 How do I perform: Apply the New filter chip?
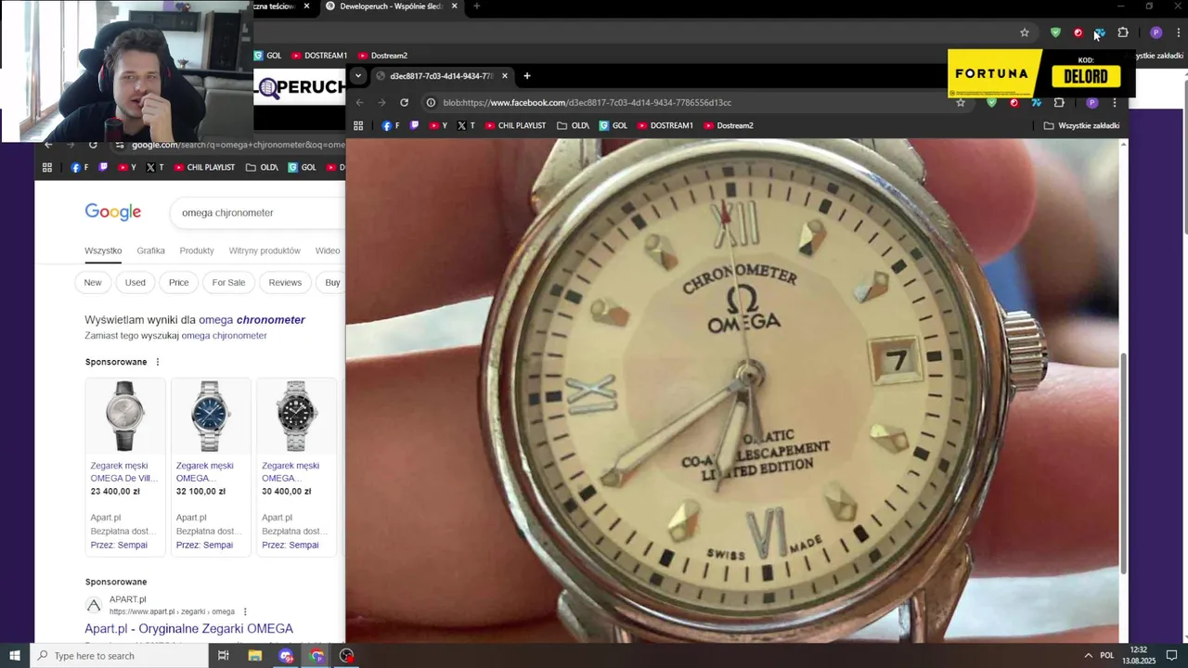[93, 283]
